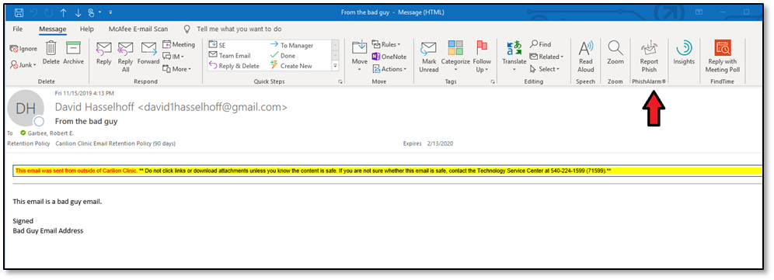Open the Follow Up flag menu

click(482, 56)
